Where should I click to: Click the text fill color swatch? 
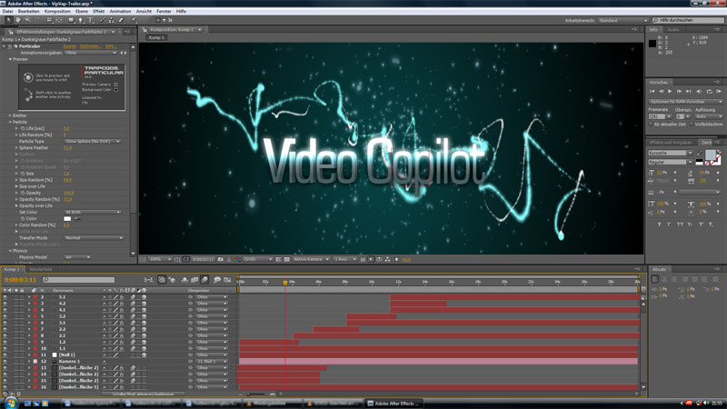(x=711, y=155)
